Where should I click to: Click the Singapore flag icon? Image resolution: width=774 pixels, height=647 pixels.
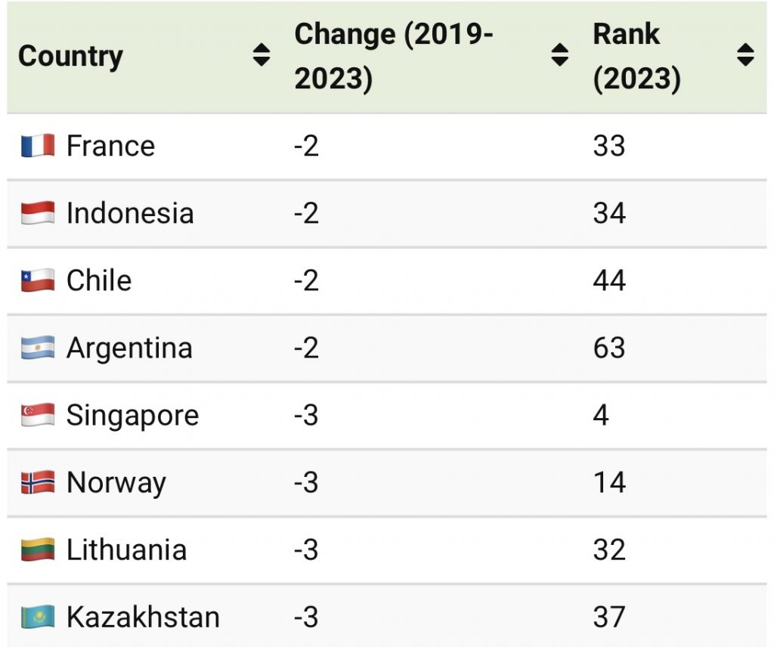[x=38, y=415]
